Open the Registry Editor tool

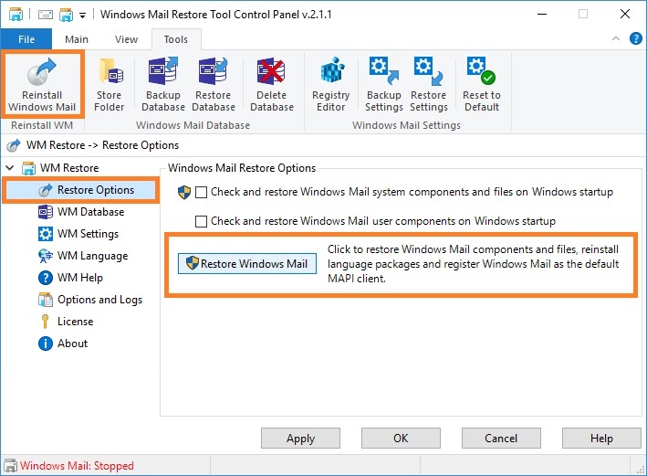(x=331, y=84)
